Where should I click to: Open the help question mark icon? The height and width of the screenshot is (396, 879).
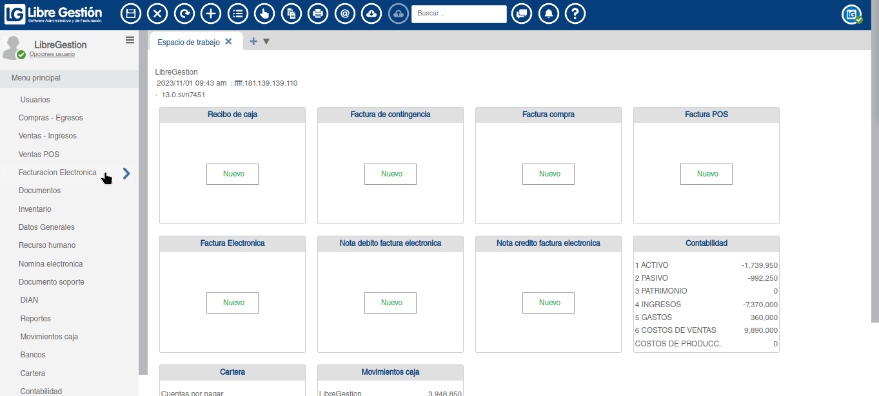[x=575, y=14]
